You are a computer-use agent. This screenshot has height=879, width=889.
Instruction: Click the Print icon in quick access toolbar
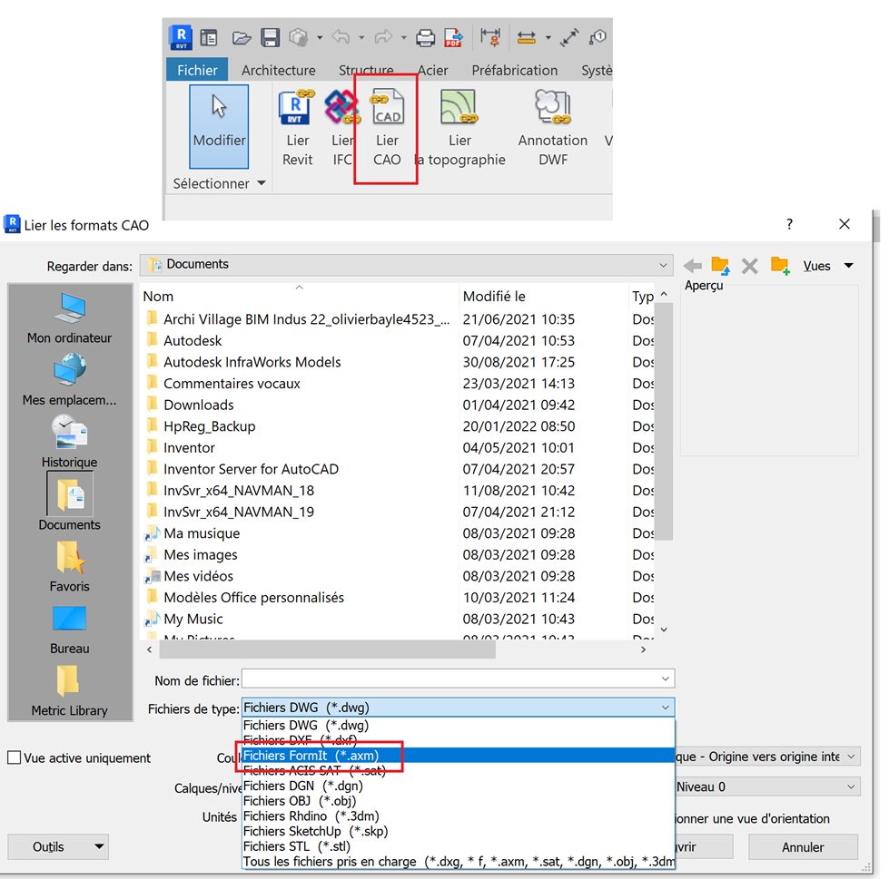[x=425, y=37]
